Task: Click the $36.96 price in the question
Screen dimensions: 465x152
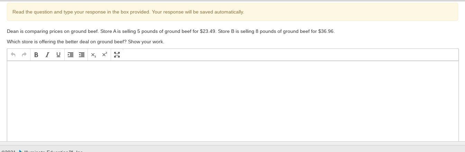Action: 326,31
